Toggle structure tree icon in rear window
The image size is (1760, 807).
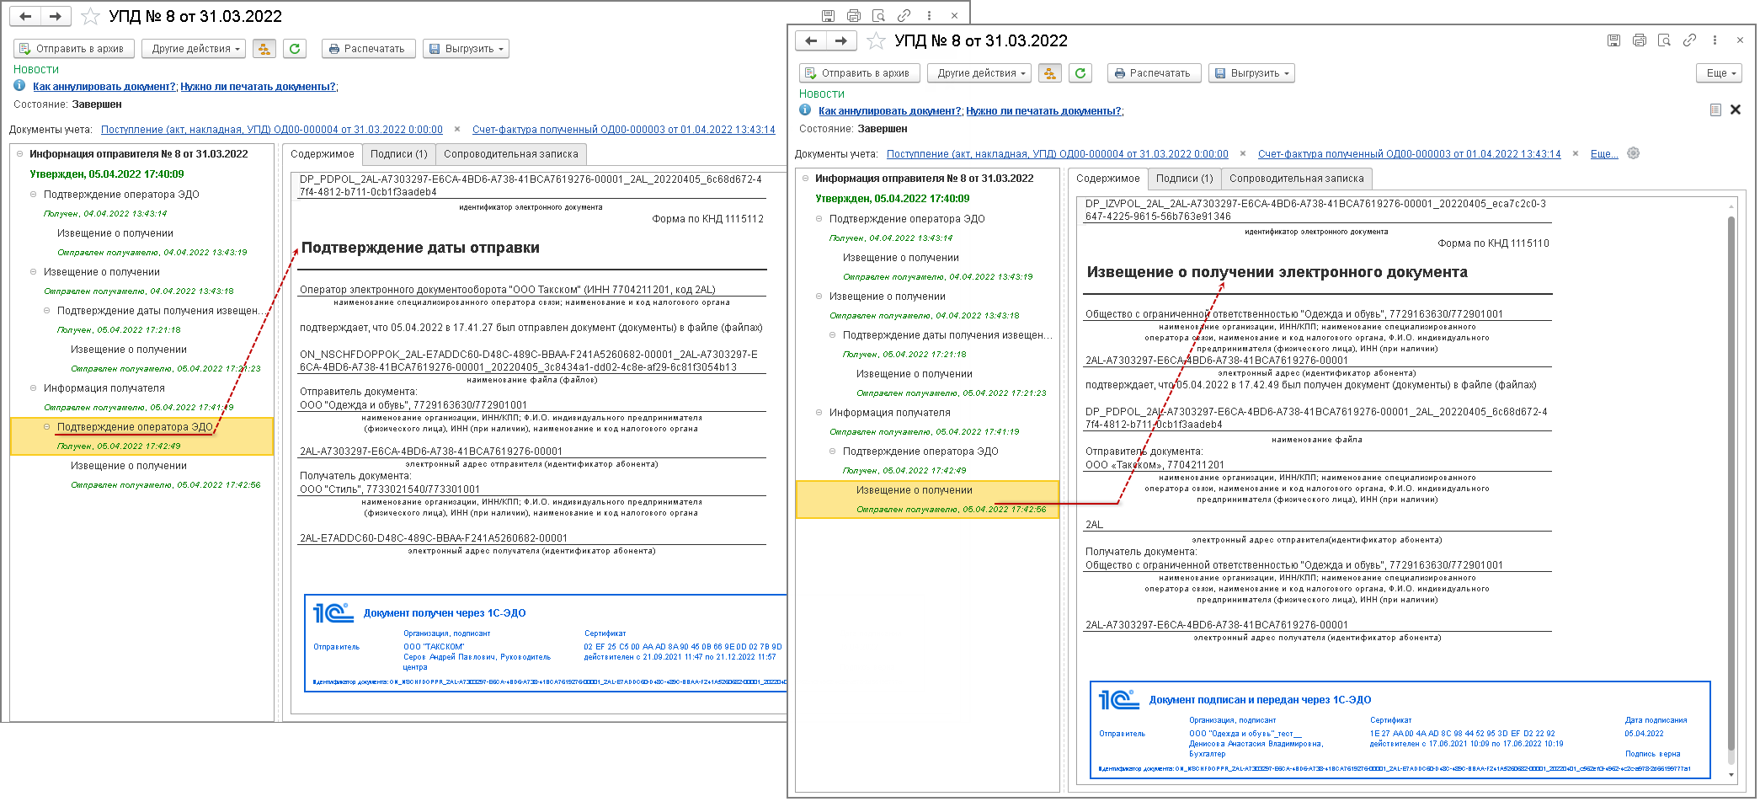tap(264, 49)
